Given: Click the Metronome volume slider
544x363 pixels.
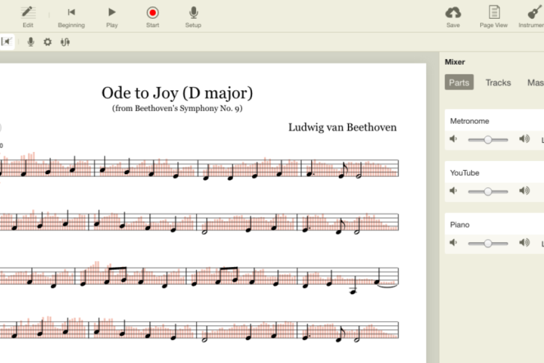Looking at the screenshot, I should pos(487,140).
